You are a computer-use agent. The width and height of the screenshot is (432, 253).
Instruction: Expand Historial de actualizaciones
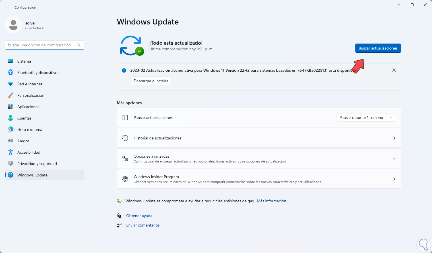coord(394,138)
